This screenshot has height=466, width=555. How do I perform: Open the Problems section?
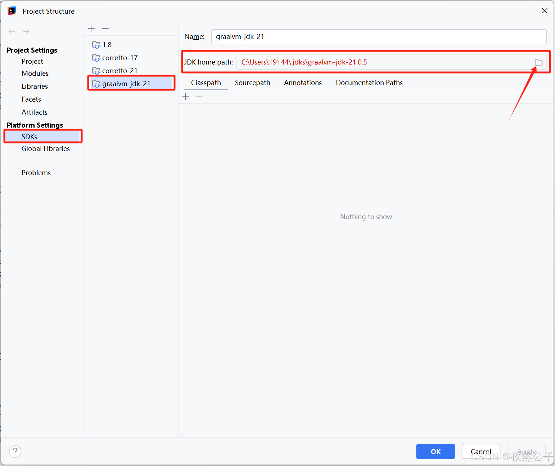click(x=36, y=173)
